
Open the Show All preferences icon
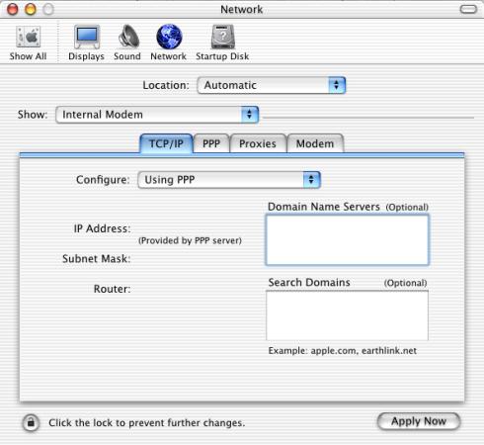click(x=28, y=37)
